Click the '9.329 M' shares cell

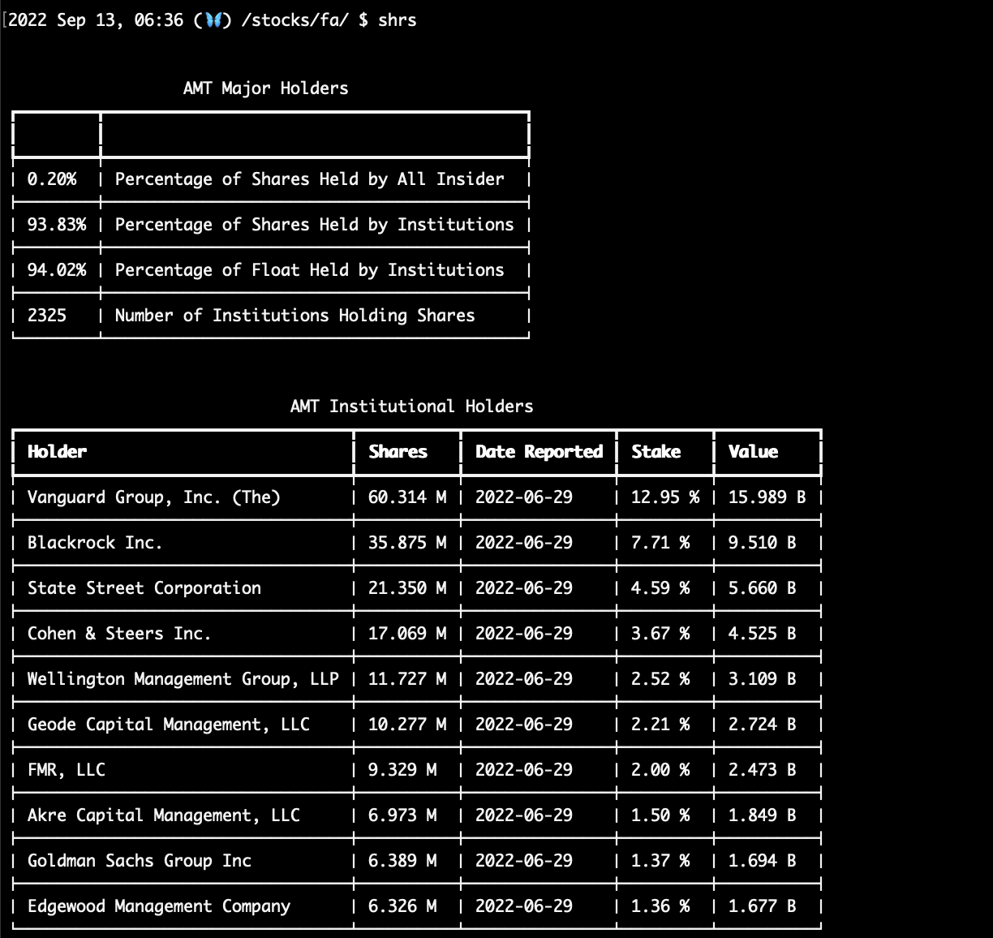tap(402, 770)
